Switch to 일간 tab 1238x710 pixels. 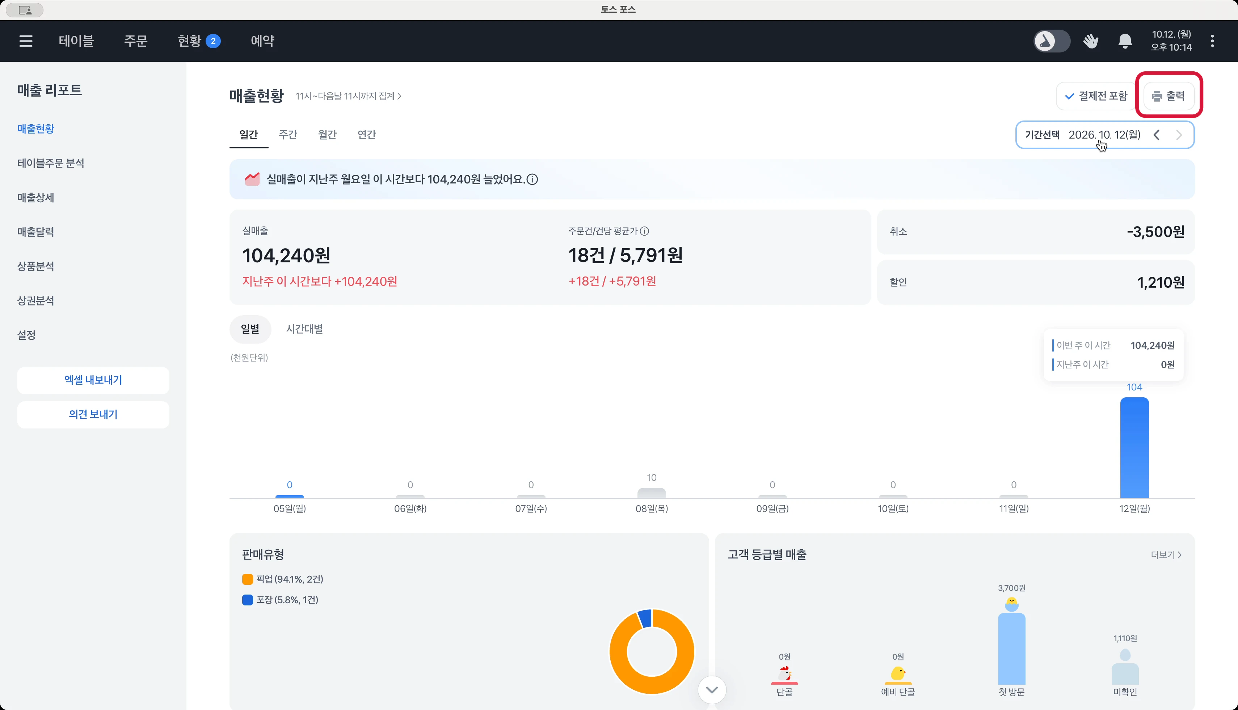(249, 135)
